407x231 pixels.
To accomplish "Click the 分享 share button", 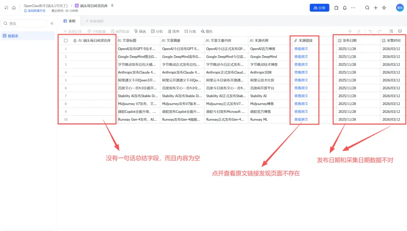I will [x=319, y=8].
